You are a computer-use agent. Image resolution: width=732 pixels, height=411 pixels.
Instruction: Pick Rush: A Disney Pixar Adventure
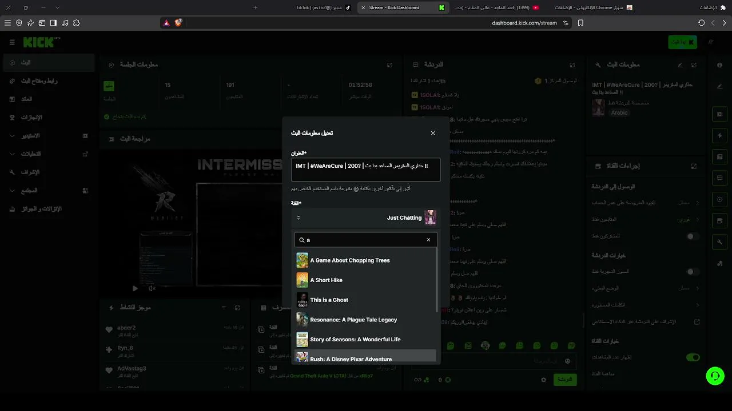365,357
